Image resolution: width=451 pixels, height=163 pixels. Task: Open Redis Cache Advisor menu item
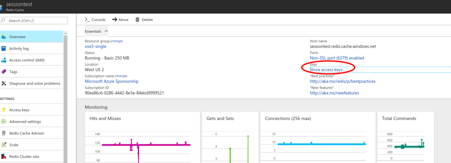[x=32, y=133]
